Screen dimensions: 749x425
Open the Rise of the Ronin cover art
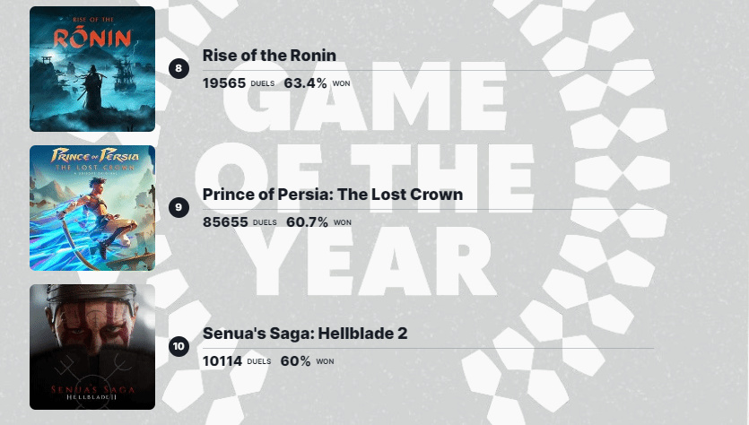[92, 69]
